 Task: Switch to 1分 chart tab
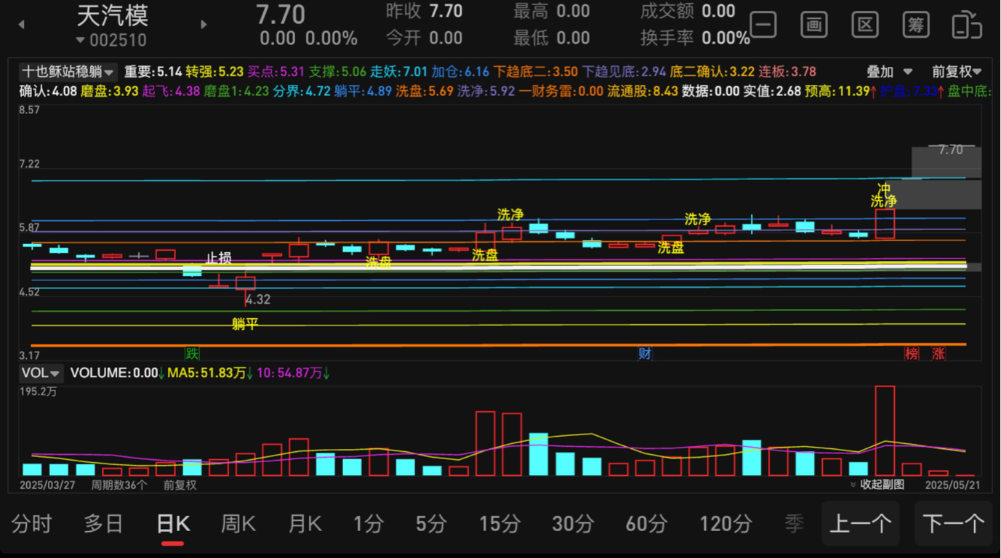(x=369, y=523)
